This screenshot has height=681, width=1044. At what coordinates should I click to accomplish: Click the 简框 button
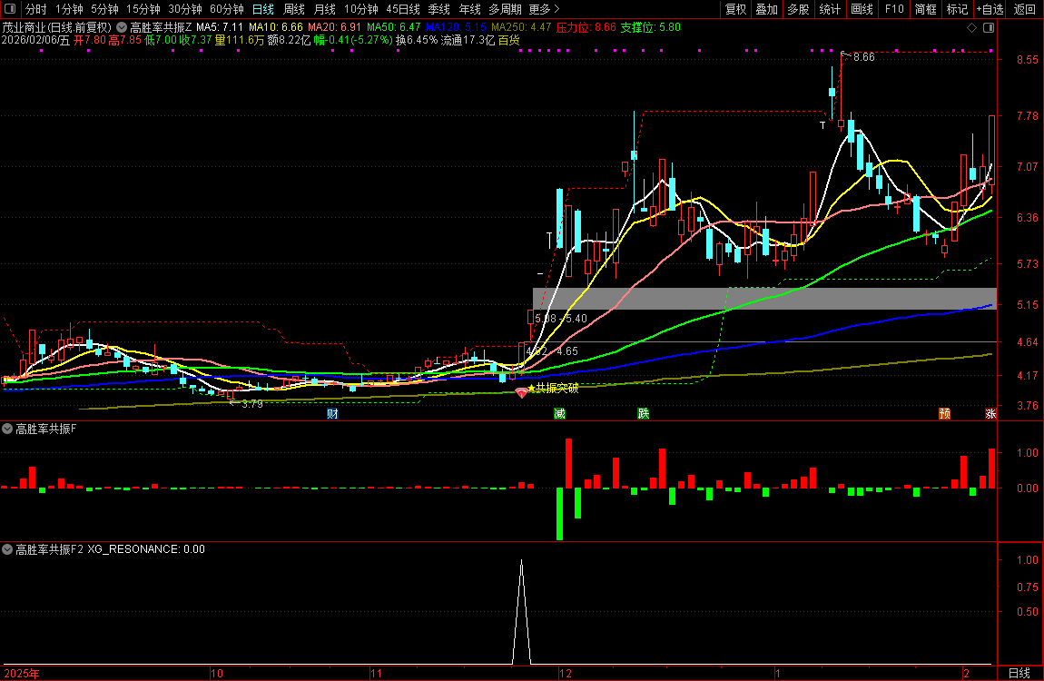925,9
